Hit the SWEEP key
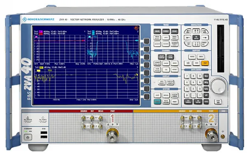This screenshot has width=247, height=155. (166, 63)
